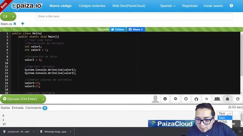Star the code with star icon
The width and height of the screenshot is (243, 136).
point(207,99)
